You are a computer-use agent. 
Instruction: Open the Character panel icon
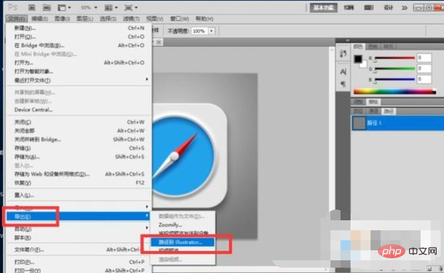[x=343, y=72]
